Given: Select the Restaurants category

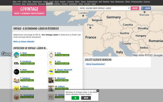Looking at the screenshot, I should (x=37, y=2).
